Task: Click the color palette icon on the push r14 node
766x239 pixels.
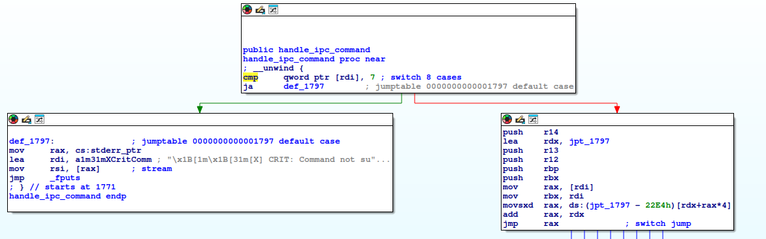Action: [x=507, y=119]
